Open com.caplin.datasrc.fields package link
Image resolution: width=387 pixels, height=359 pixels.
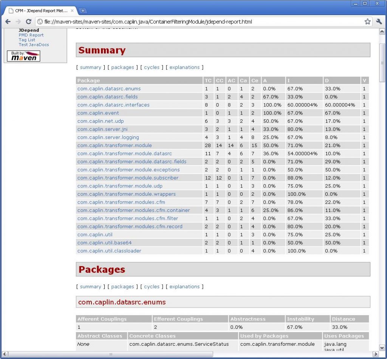tap(108, 97)
